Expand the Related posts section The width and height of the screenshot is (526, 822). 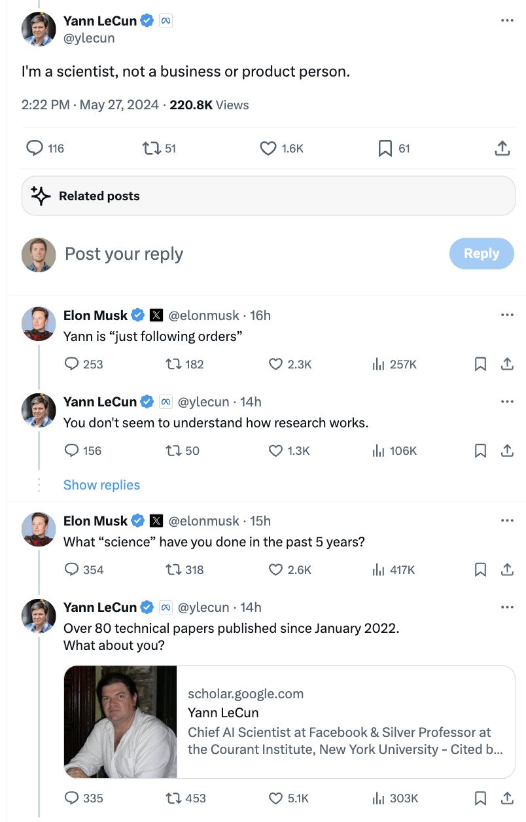(x=268, y=196)
